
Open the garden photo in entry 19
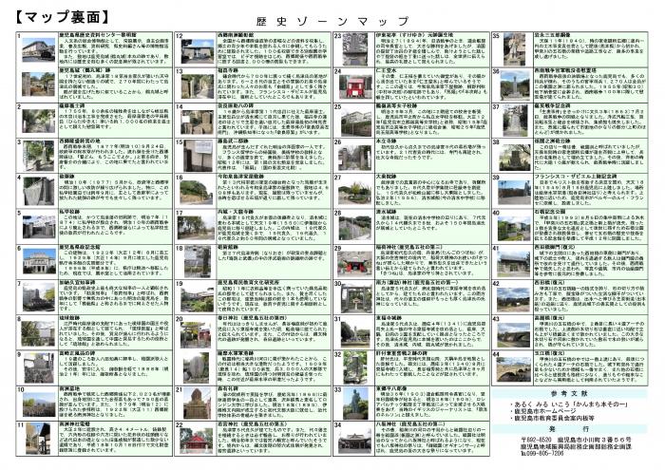(198, 298)
